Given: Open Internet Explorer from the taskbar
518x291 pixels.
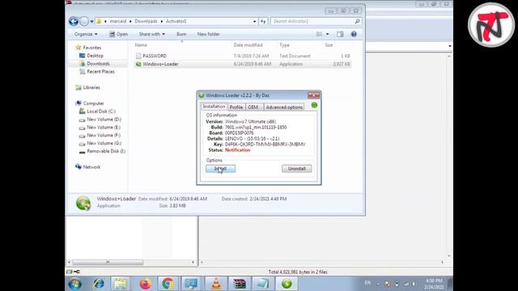Looking at the screenshot, I should (99, 284).
